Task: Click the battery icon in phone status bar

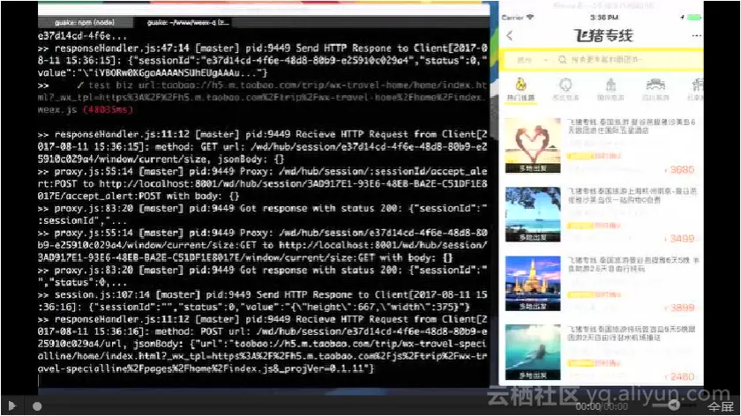Action: click(694, 18)
